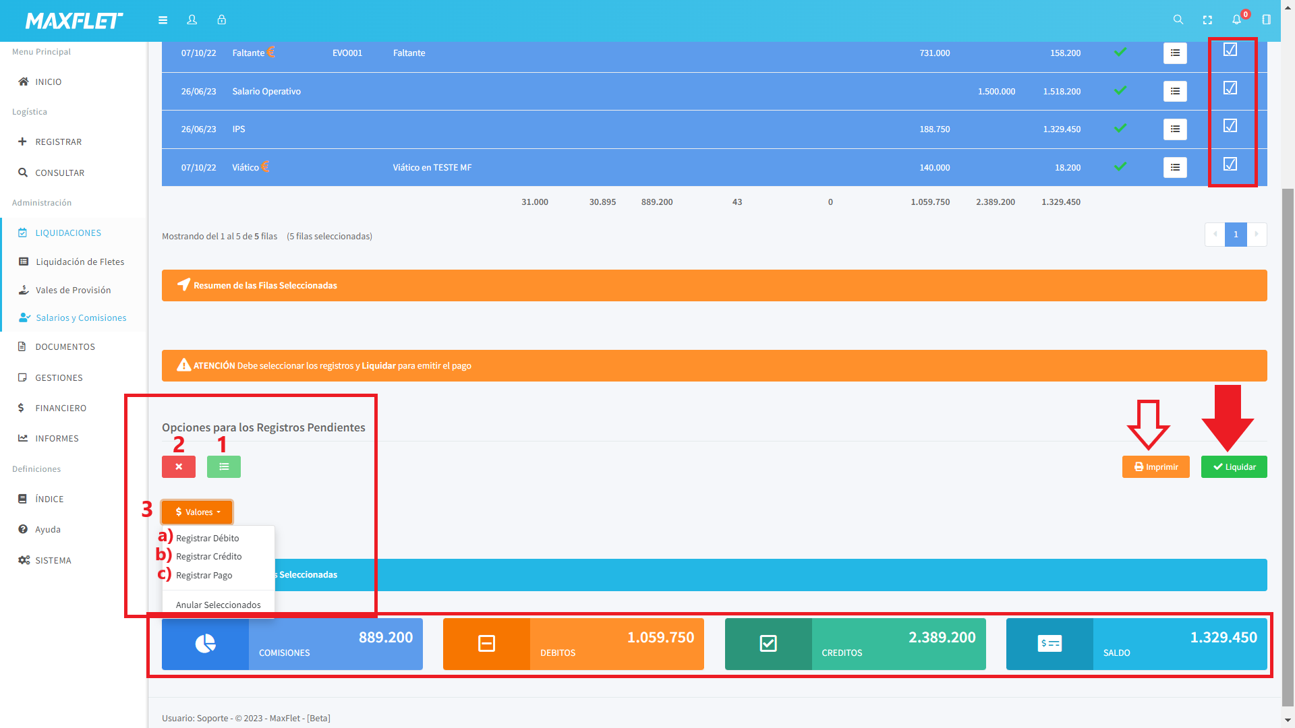The image size is (1295, 728).
Task: Click the orange Imprimir button
Action: point(1155,466)
